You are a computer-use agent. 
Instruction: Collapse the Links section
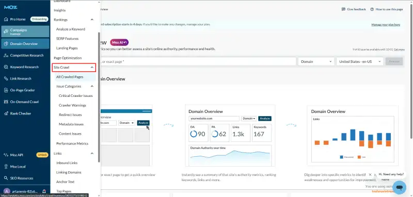click(x=92, y=153)
